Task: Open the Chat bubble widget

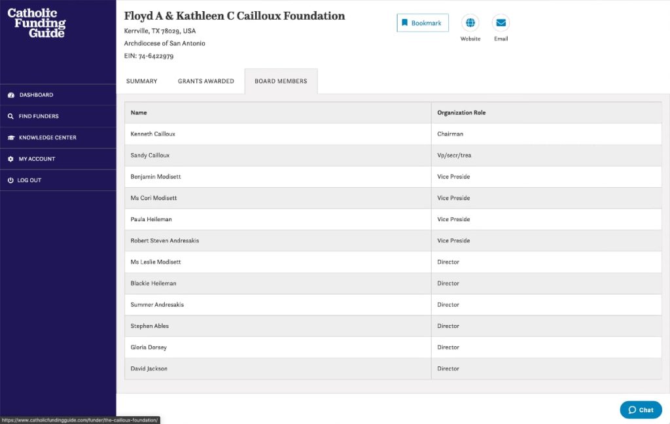Action: pyautogui.click(x=641, y=410)
